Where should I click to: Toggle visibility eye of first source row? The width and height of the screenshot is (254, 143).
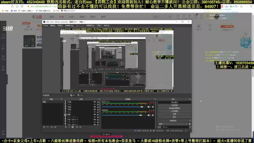pos(95,102)
